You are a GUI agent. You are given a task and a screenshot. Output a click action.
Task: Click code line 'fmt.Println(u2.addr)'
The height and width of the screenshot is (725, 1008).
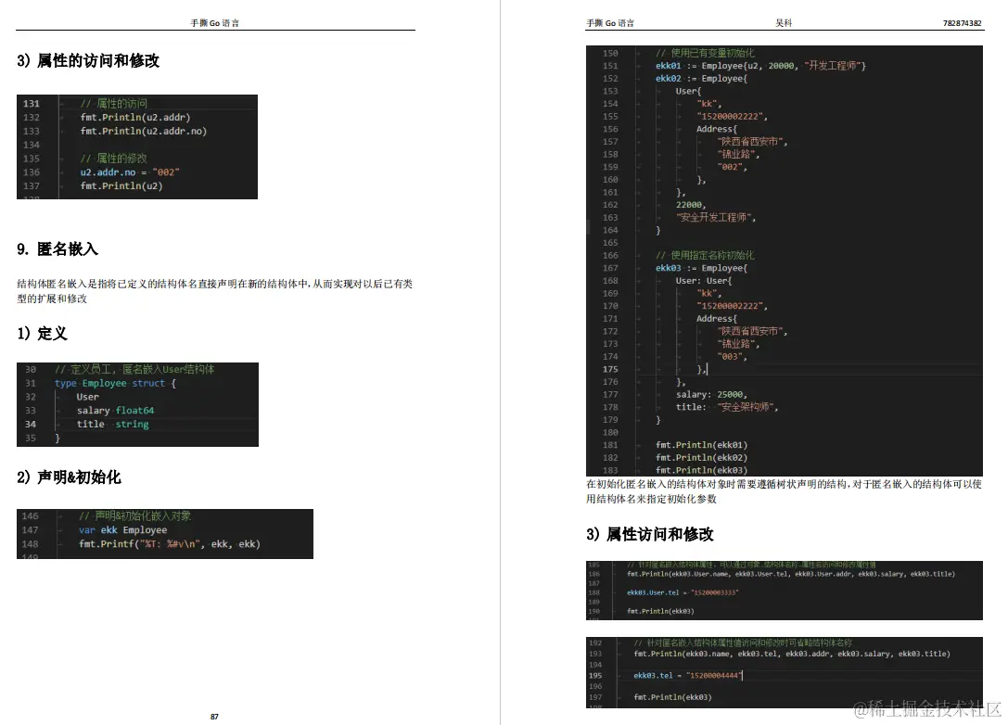(x=135, y=117)
